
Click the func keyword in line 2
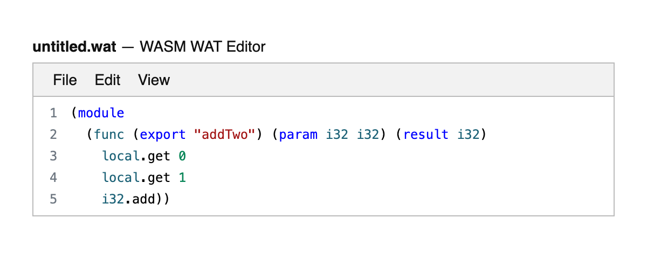(x=109, y=135)
